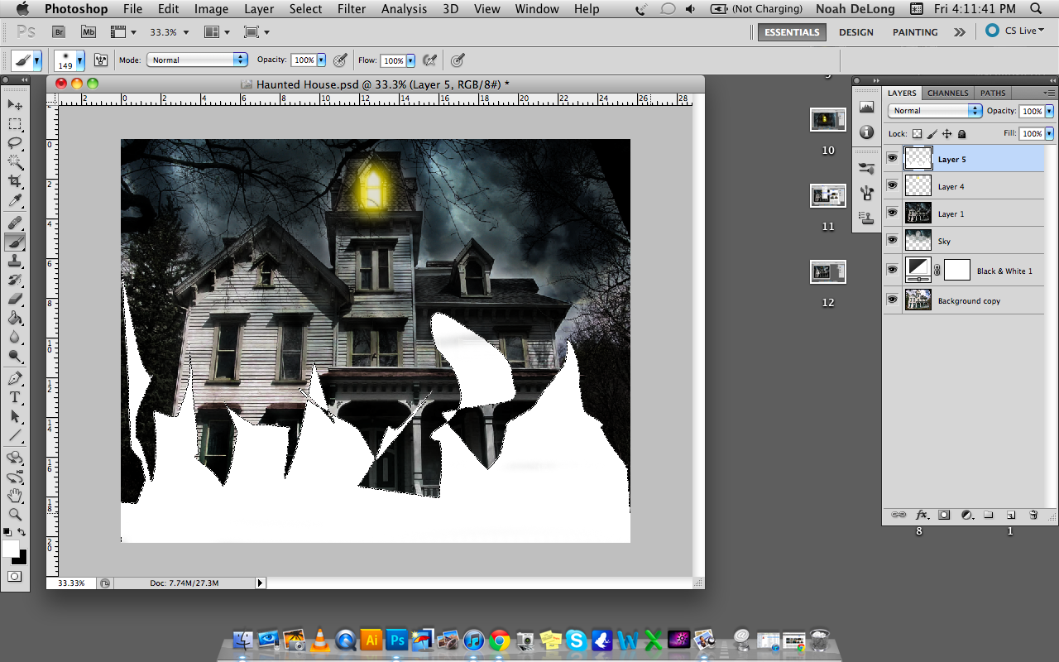
Task: Open the Image menu
Action: click(x=211, y=9)
